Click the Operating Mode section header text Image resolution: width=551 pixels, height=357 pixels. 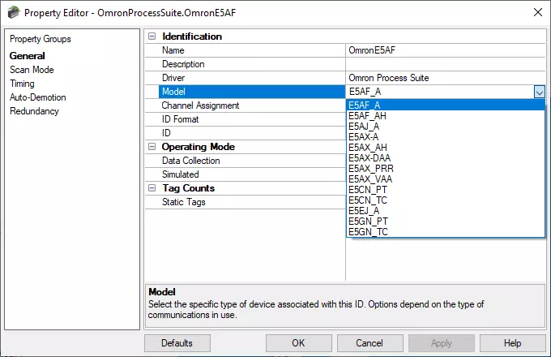199,147
